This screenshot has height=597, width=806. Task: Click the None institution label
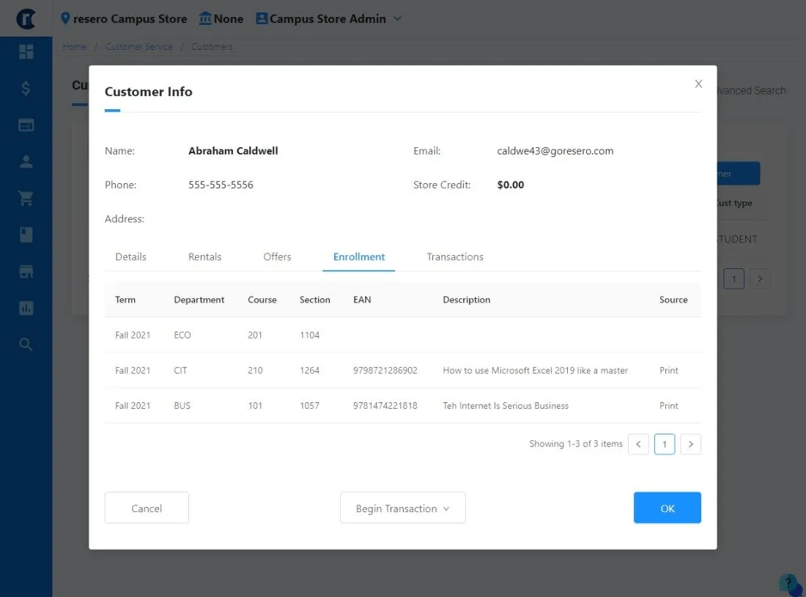point(228,18)
